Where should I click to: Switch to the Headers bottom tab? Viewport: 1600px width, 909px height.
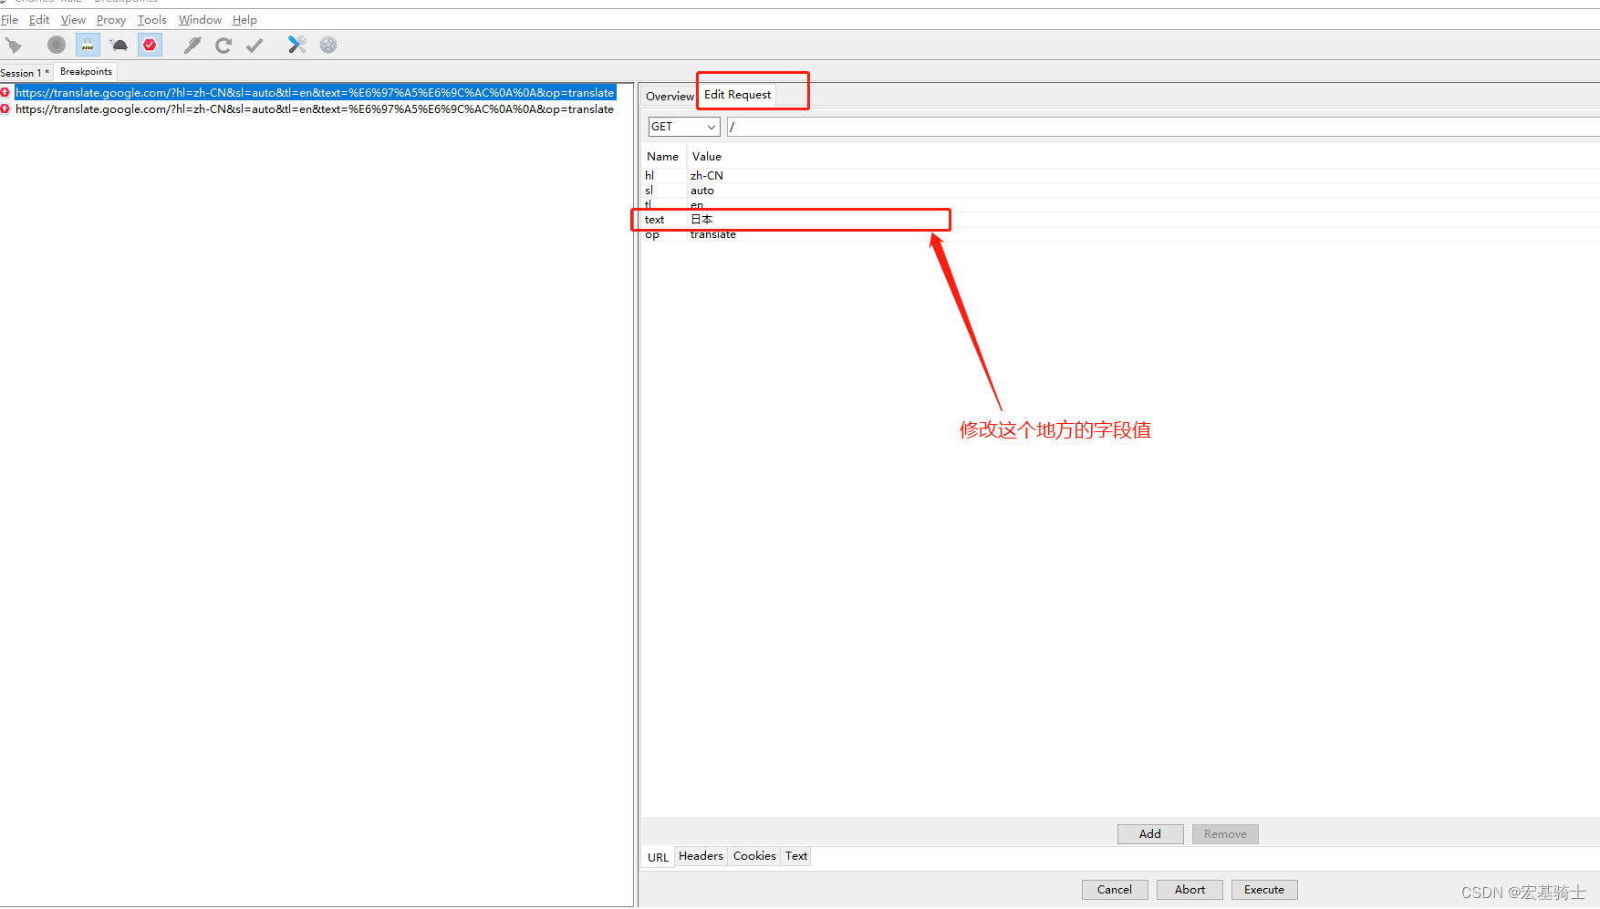click(701, 856)
